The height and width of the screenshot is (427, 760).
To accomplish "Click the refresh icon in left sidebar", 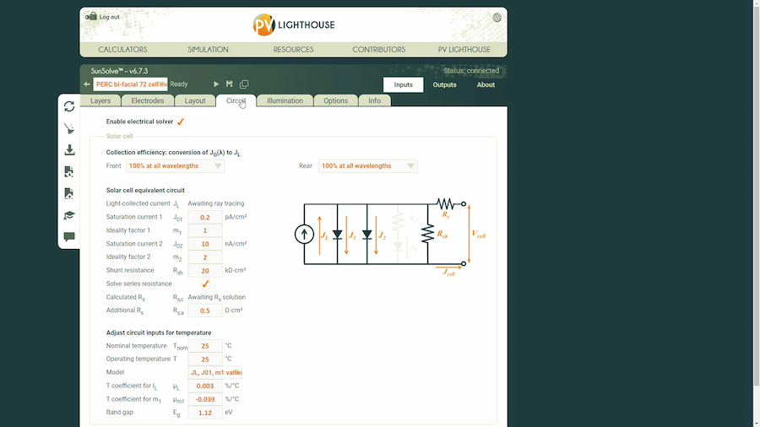I will (69, 106).
